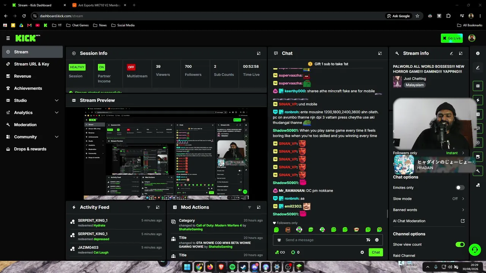Filter the Mod Actions list

point(249,207)
